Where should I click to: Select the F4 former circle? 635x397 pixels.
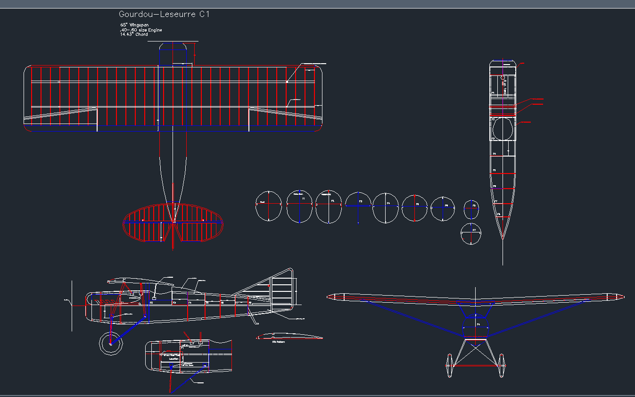point(387,206)
